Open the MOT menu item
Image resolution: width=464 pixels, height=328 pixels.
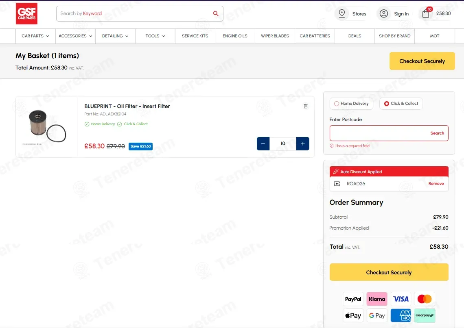click(435, 36)
